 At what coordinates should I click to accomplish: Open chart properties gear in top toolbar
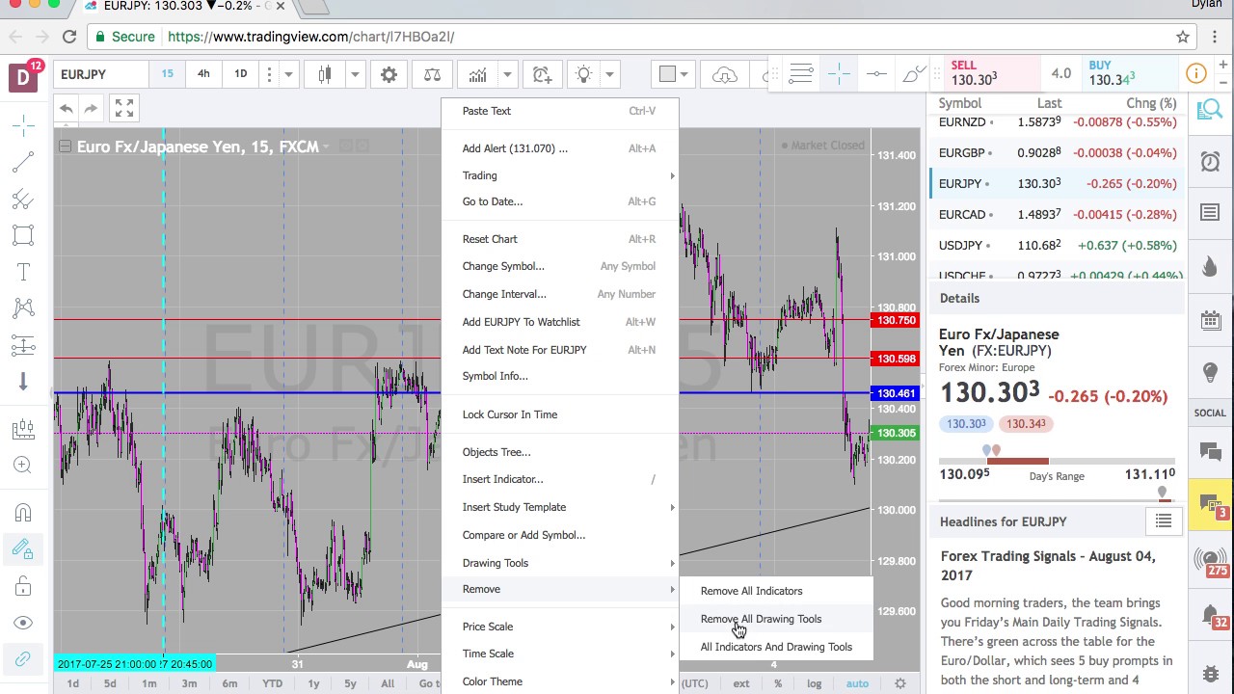pos(389,74)
